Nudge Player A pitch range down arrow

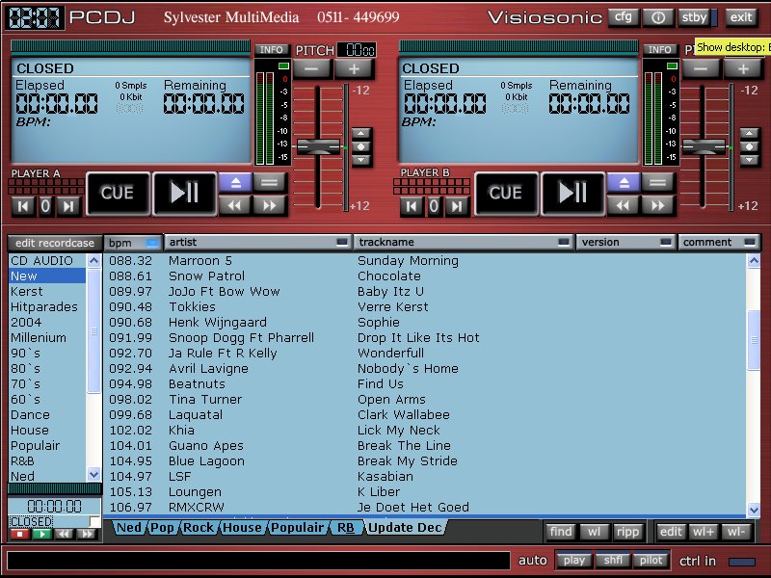tap(361, 160)
